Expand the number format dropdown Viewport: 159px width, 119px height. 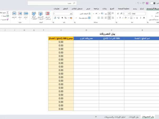tap(55, 13)
